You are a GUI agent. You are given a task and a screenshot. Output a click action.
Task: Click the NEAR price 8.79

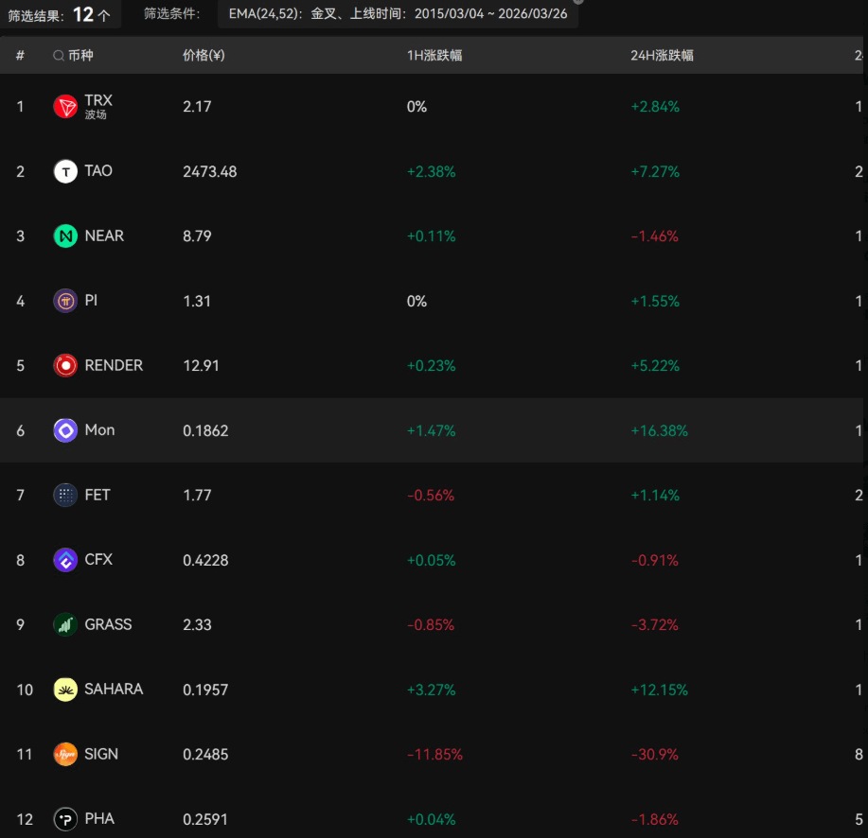coord(197,236)
